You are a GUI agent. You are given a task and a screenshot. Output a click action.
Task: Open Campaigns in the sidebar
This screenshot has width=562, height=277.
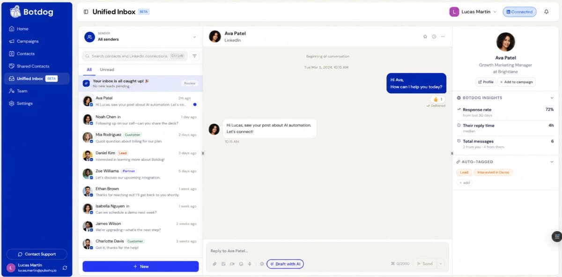[37, 41]
